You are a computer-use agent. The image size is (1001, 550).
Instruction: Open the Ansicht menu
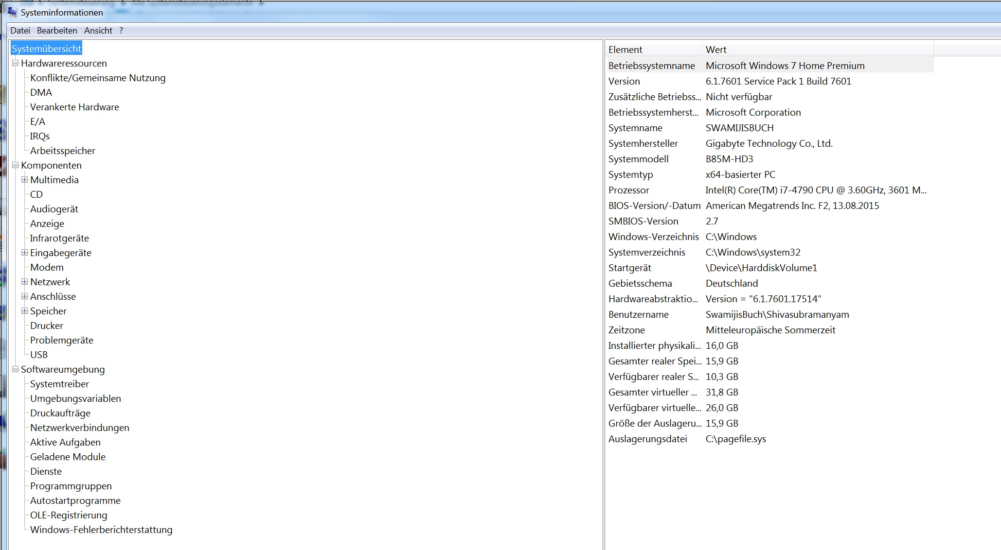click(x=98, y=31)
